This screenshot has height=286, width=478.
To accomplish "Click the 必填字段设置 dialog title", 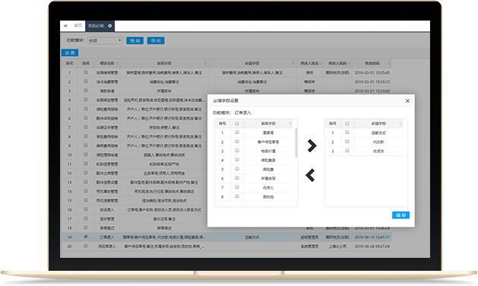I will (226, 100).
